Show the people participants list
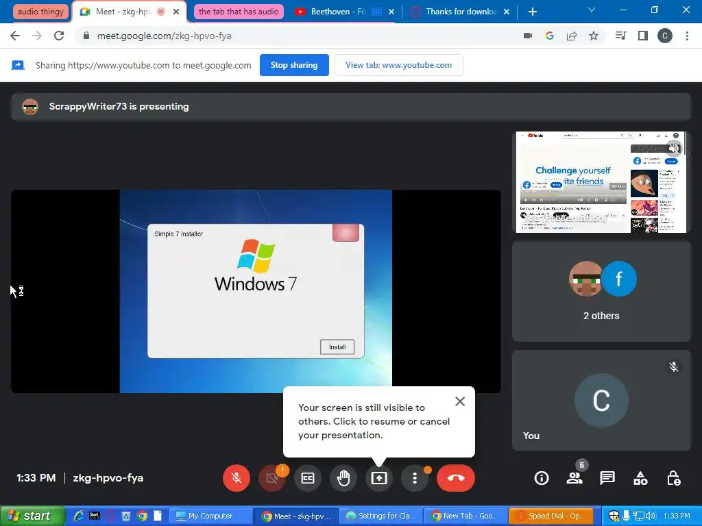Viewport: 702px width, 526px height. (574, 478)
